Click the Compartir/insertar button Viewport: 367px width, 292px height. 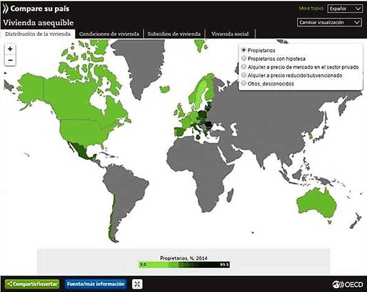(33, 284)
